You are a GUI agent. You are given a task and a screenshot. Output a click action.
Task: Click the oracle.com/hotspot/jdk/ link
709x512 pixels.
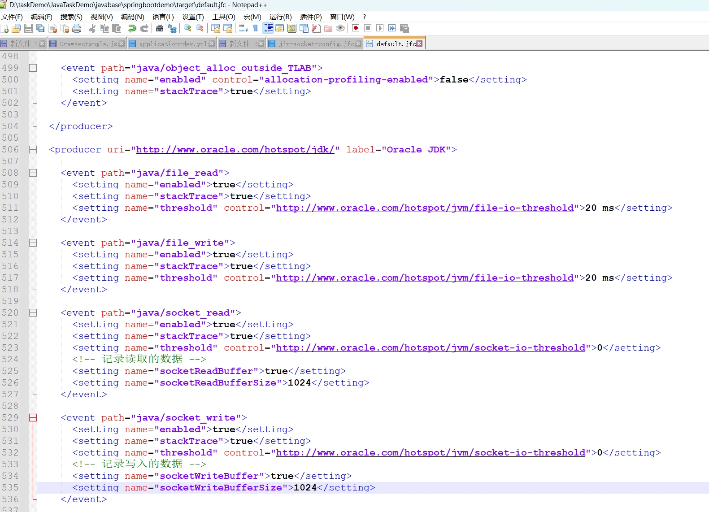point(235,150)
